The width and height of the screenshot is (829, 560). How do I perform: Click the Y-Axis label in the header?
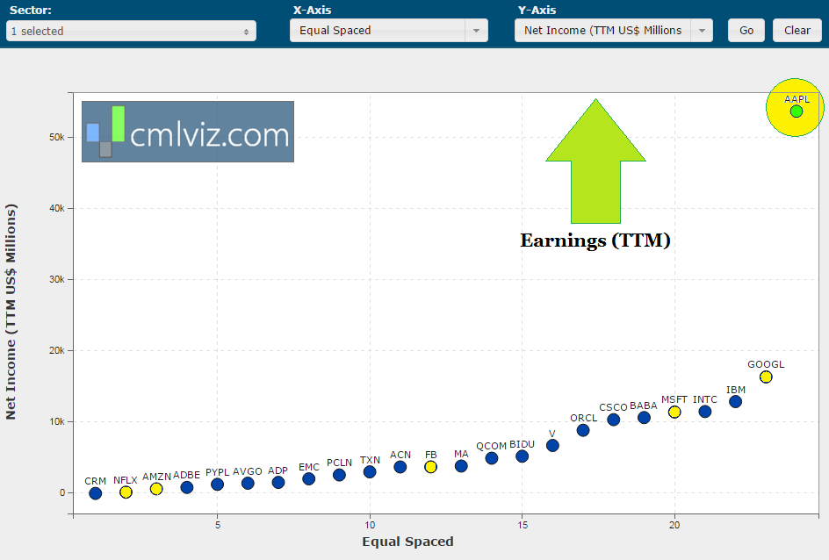(x=537, y=10)
